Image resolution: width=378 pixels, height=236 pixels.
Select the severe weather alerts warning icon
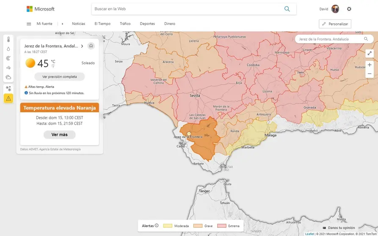click(8, 99)
